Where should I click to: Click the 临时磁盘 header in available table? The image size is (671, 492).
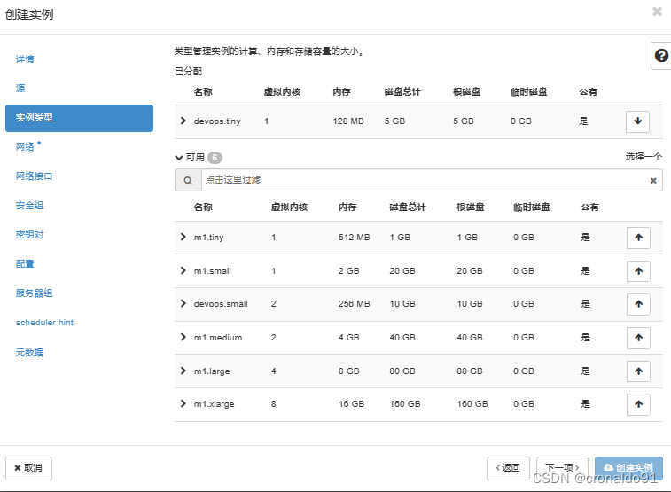click(532, 207)
